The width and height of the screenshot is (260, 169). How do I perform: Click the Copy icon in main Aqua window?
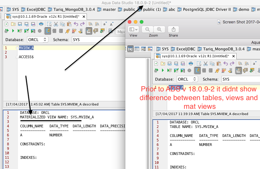click(x=63, y=24)
